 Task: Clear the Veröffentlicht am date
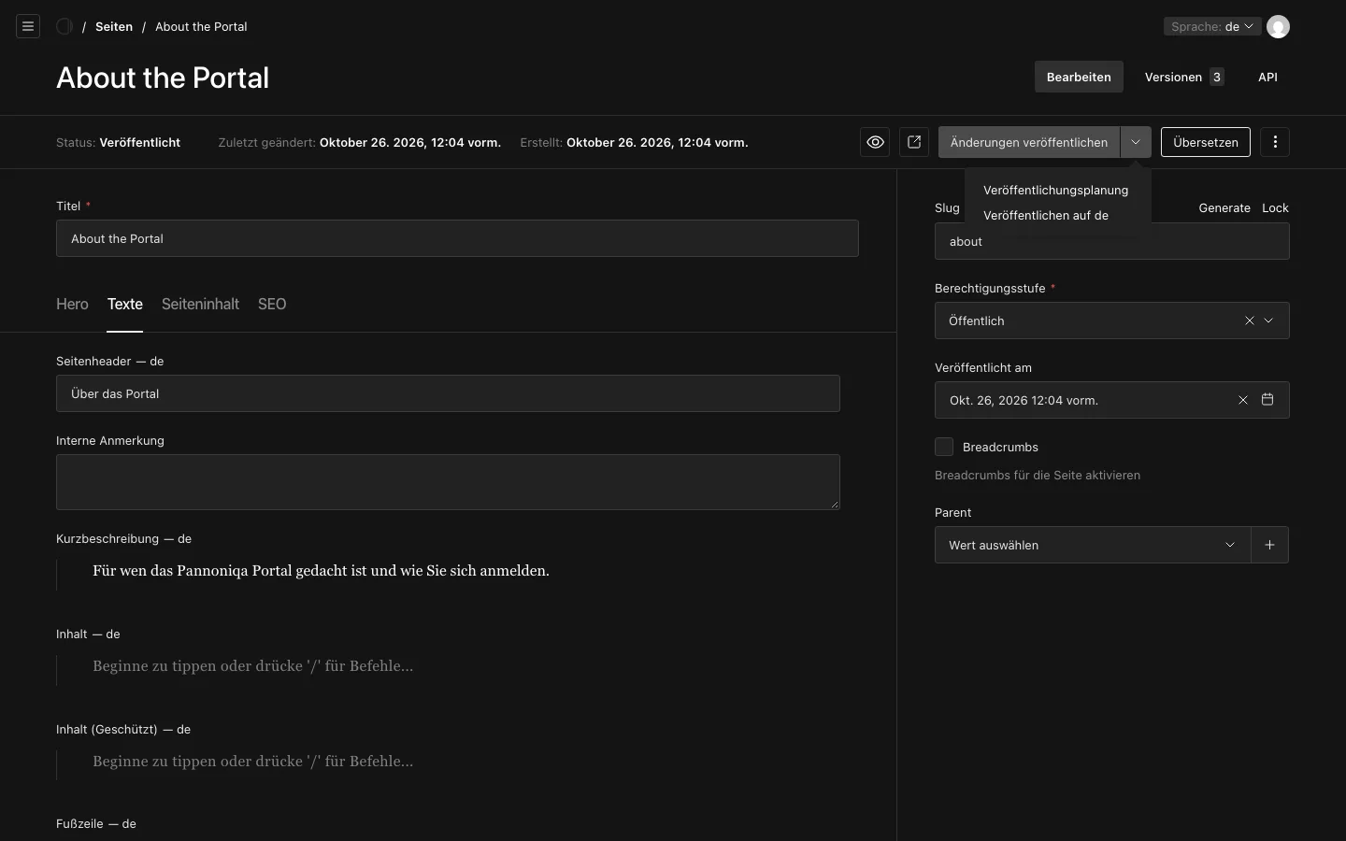tap(1243, 400)
